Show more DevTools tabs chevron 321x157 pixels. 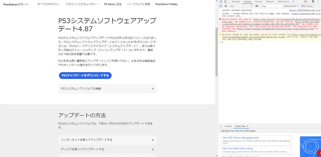click(293, 2)
